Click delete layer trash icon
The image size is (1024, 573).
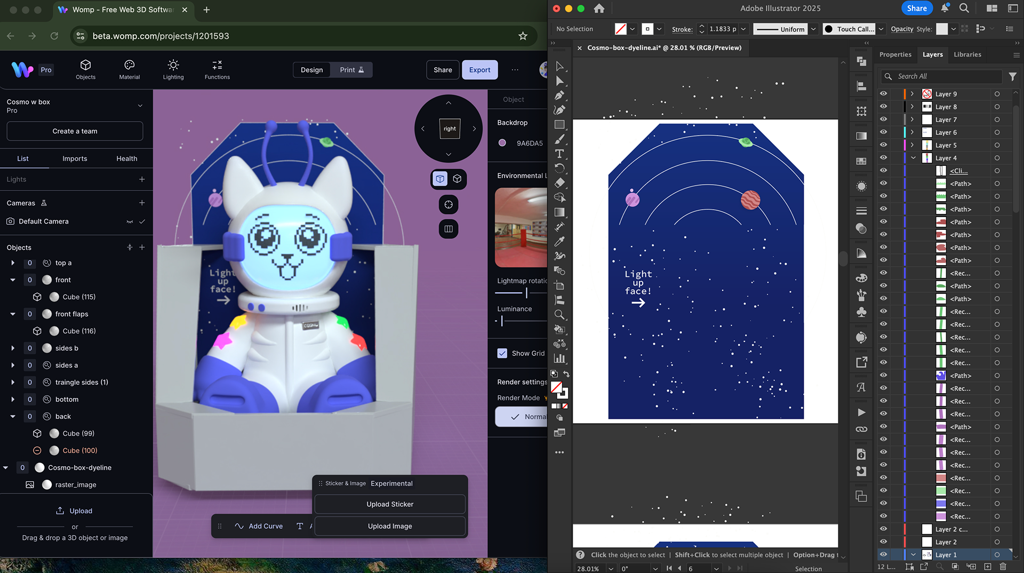pos(1003,567)
